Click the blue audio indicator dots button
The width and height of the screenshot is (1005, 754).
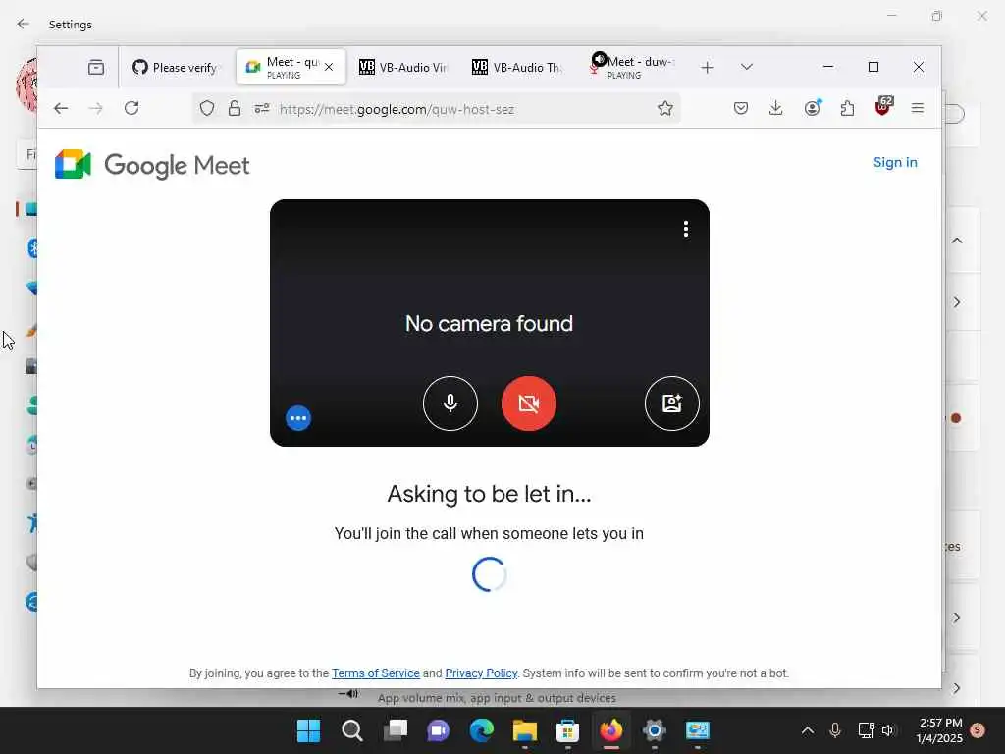pos(298,418)
